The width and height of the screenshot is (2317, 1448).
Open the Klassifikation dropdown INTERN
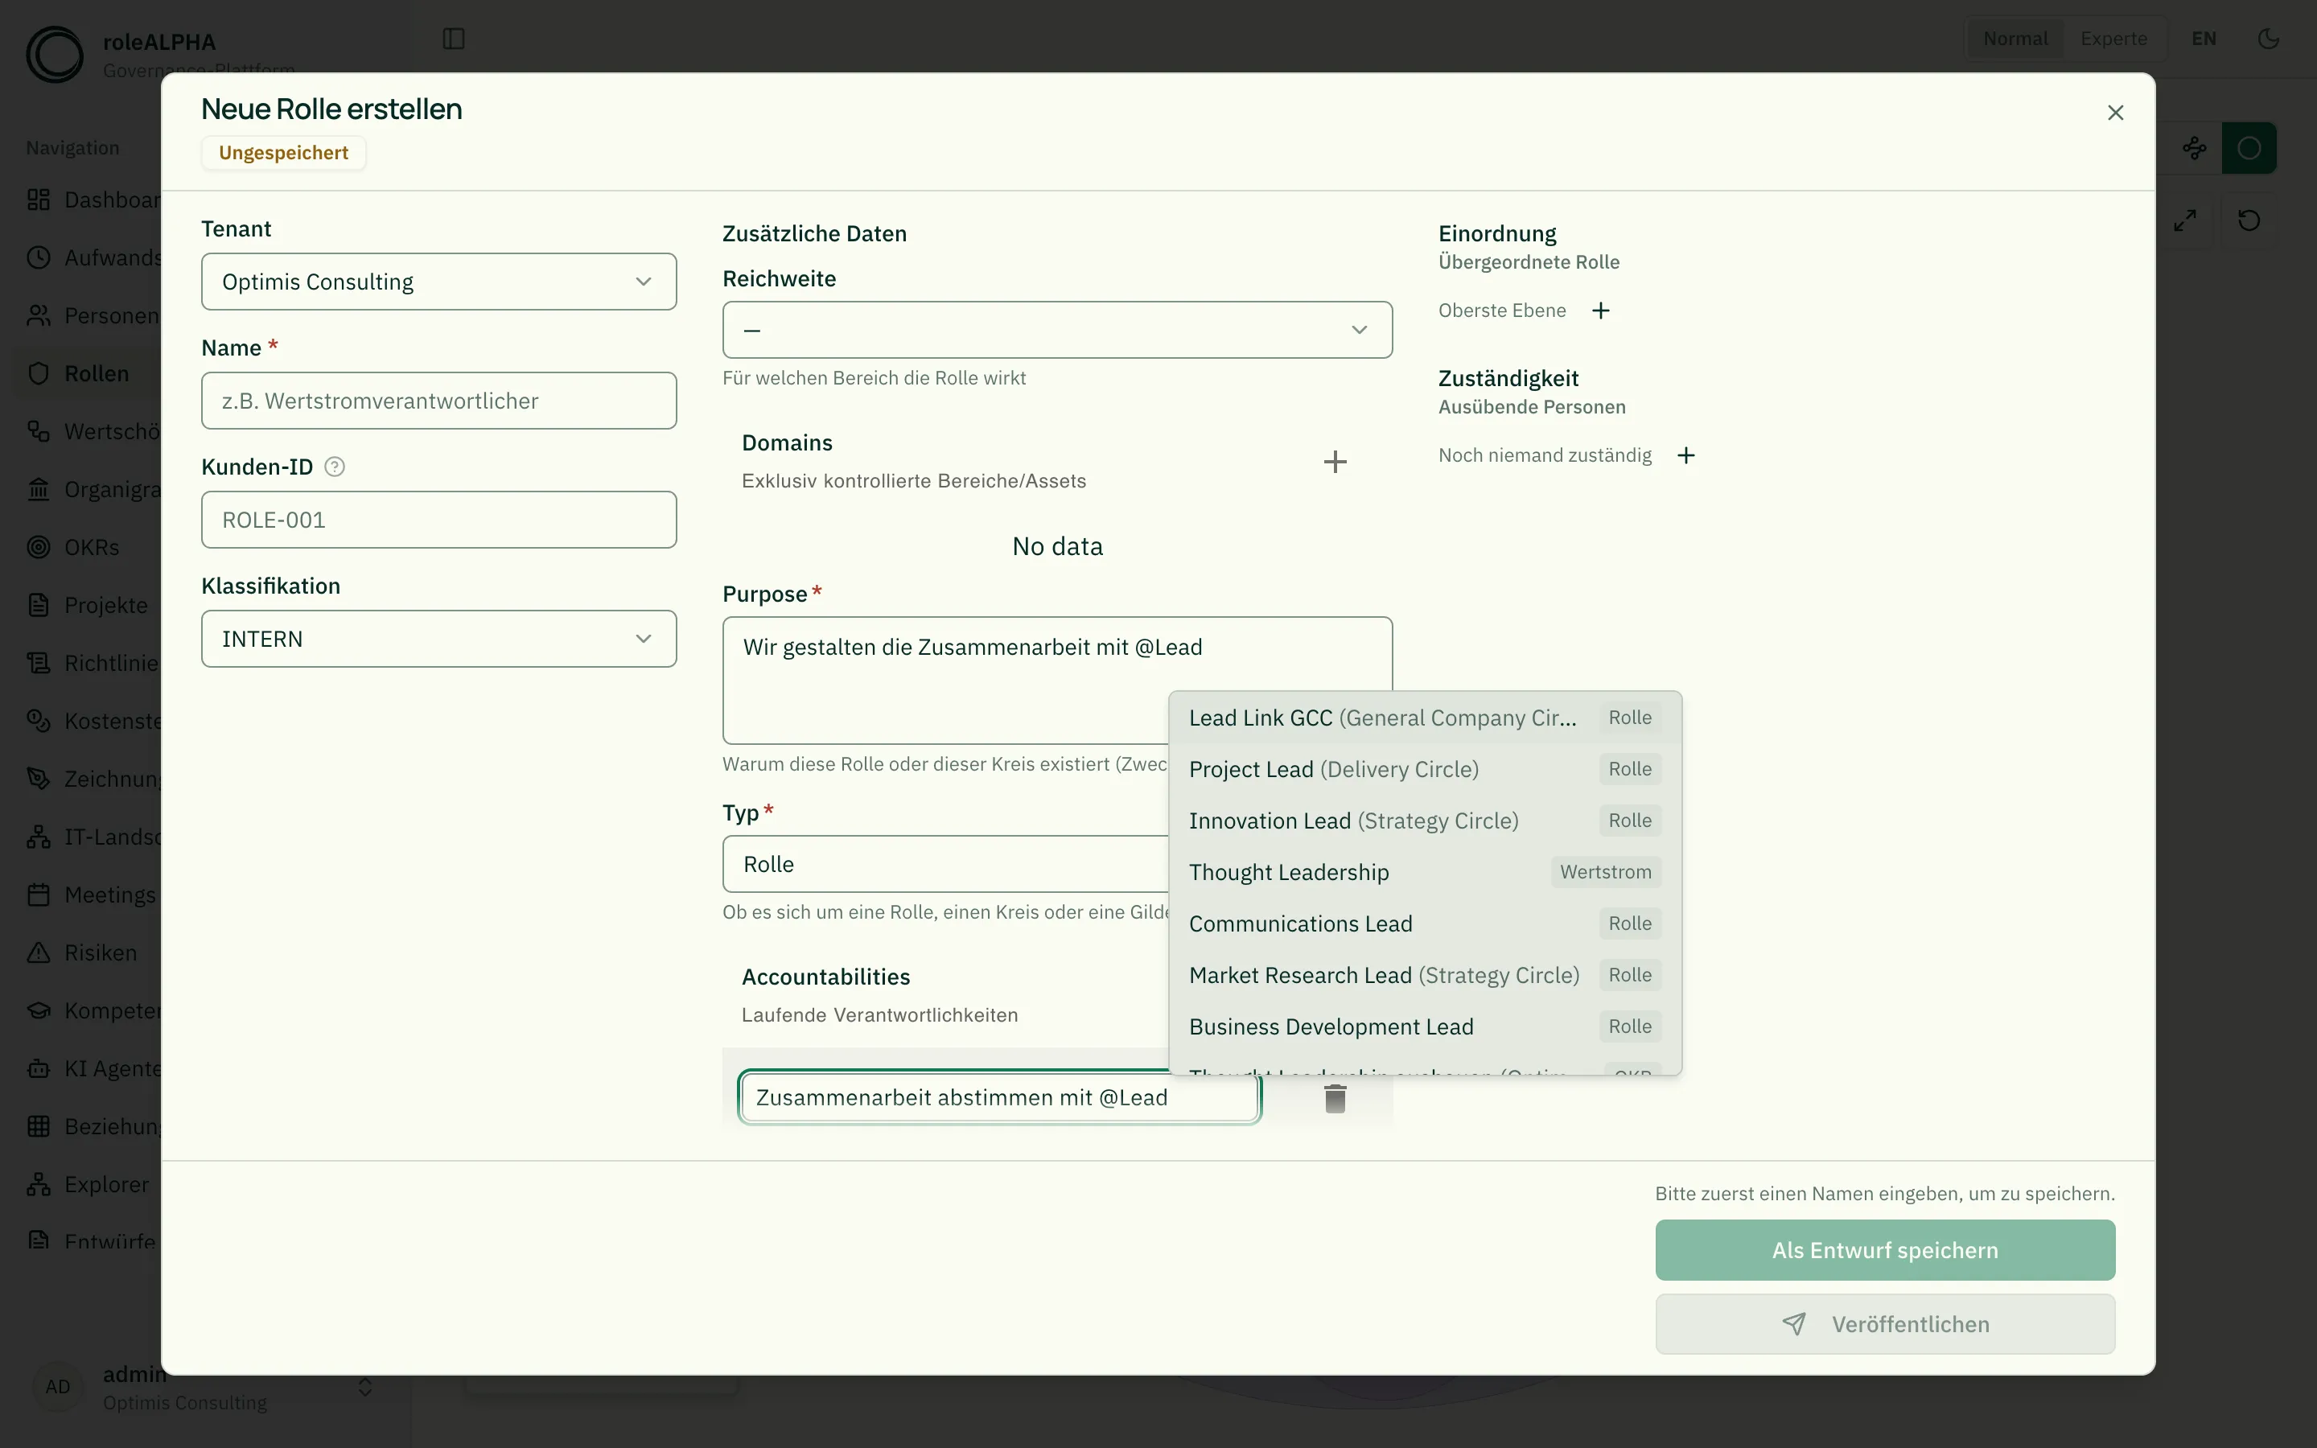pos(438,639)
